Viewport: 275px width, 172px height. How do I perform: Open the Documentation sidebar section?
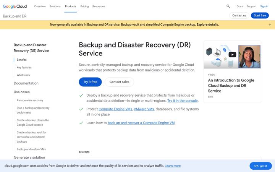click(x=26, y=83)
